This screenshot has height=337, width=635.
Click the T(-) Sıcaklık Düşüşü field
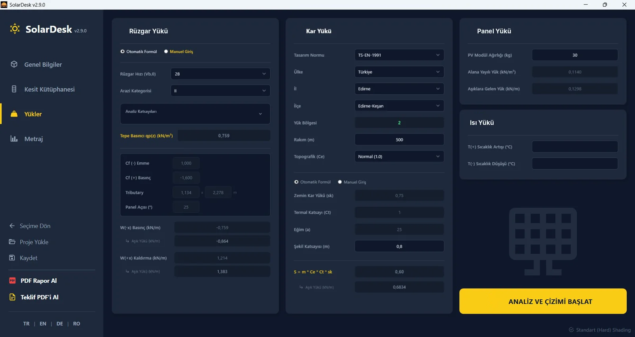coord(575,163)
